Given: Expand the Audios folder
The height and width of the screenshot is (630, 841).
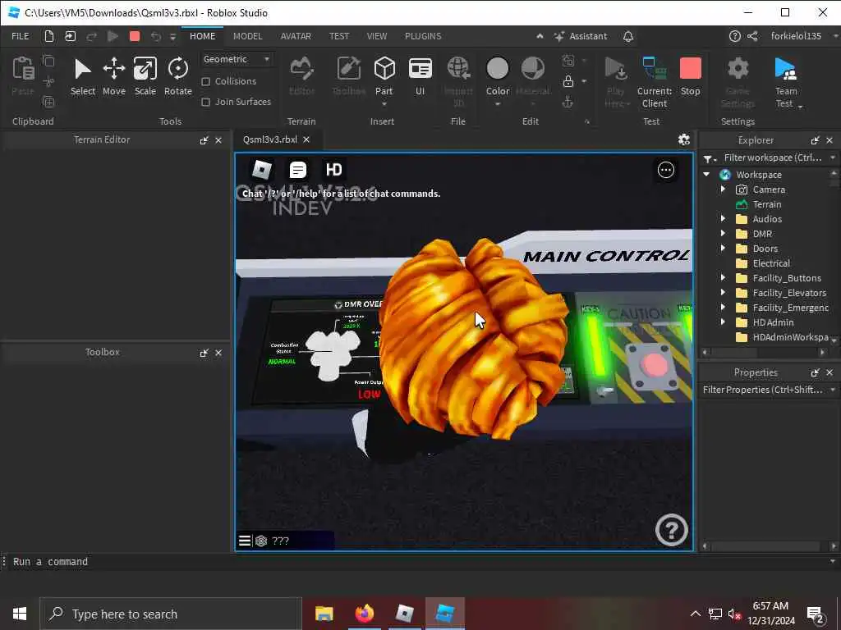Looking at the screenshot, I should coord(723,218).
